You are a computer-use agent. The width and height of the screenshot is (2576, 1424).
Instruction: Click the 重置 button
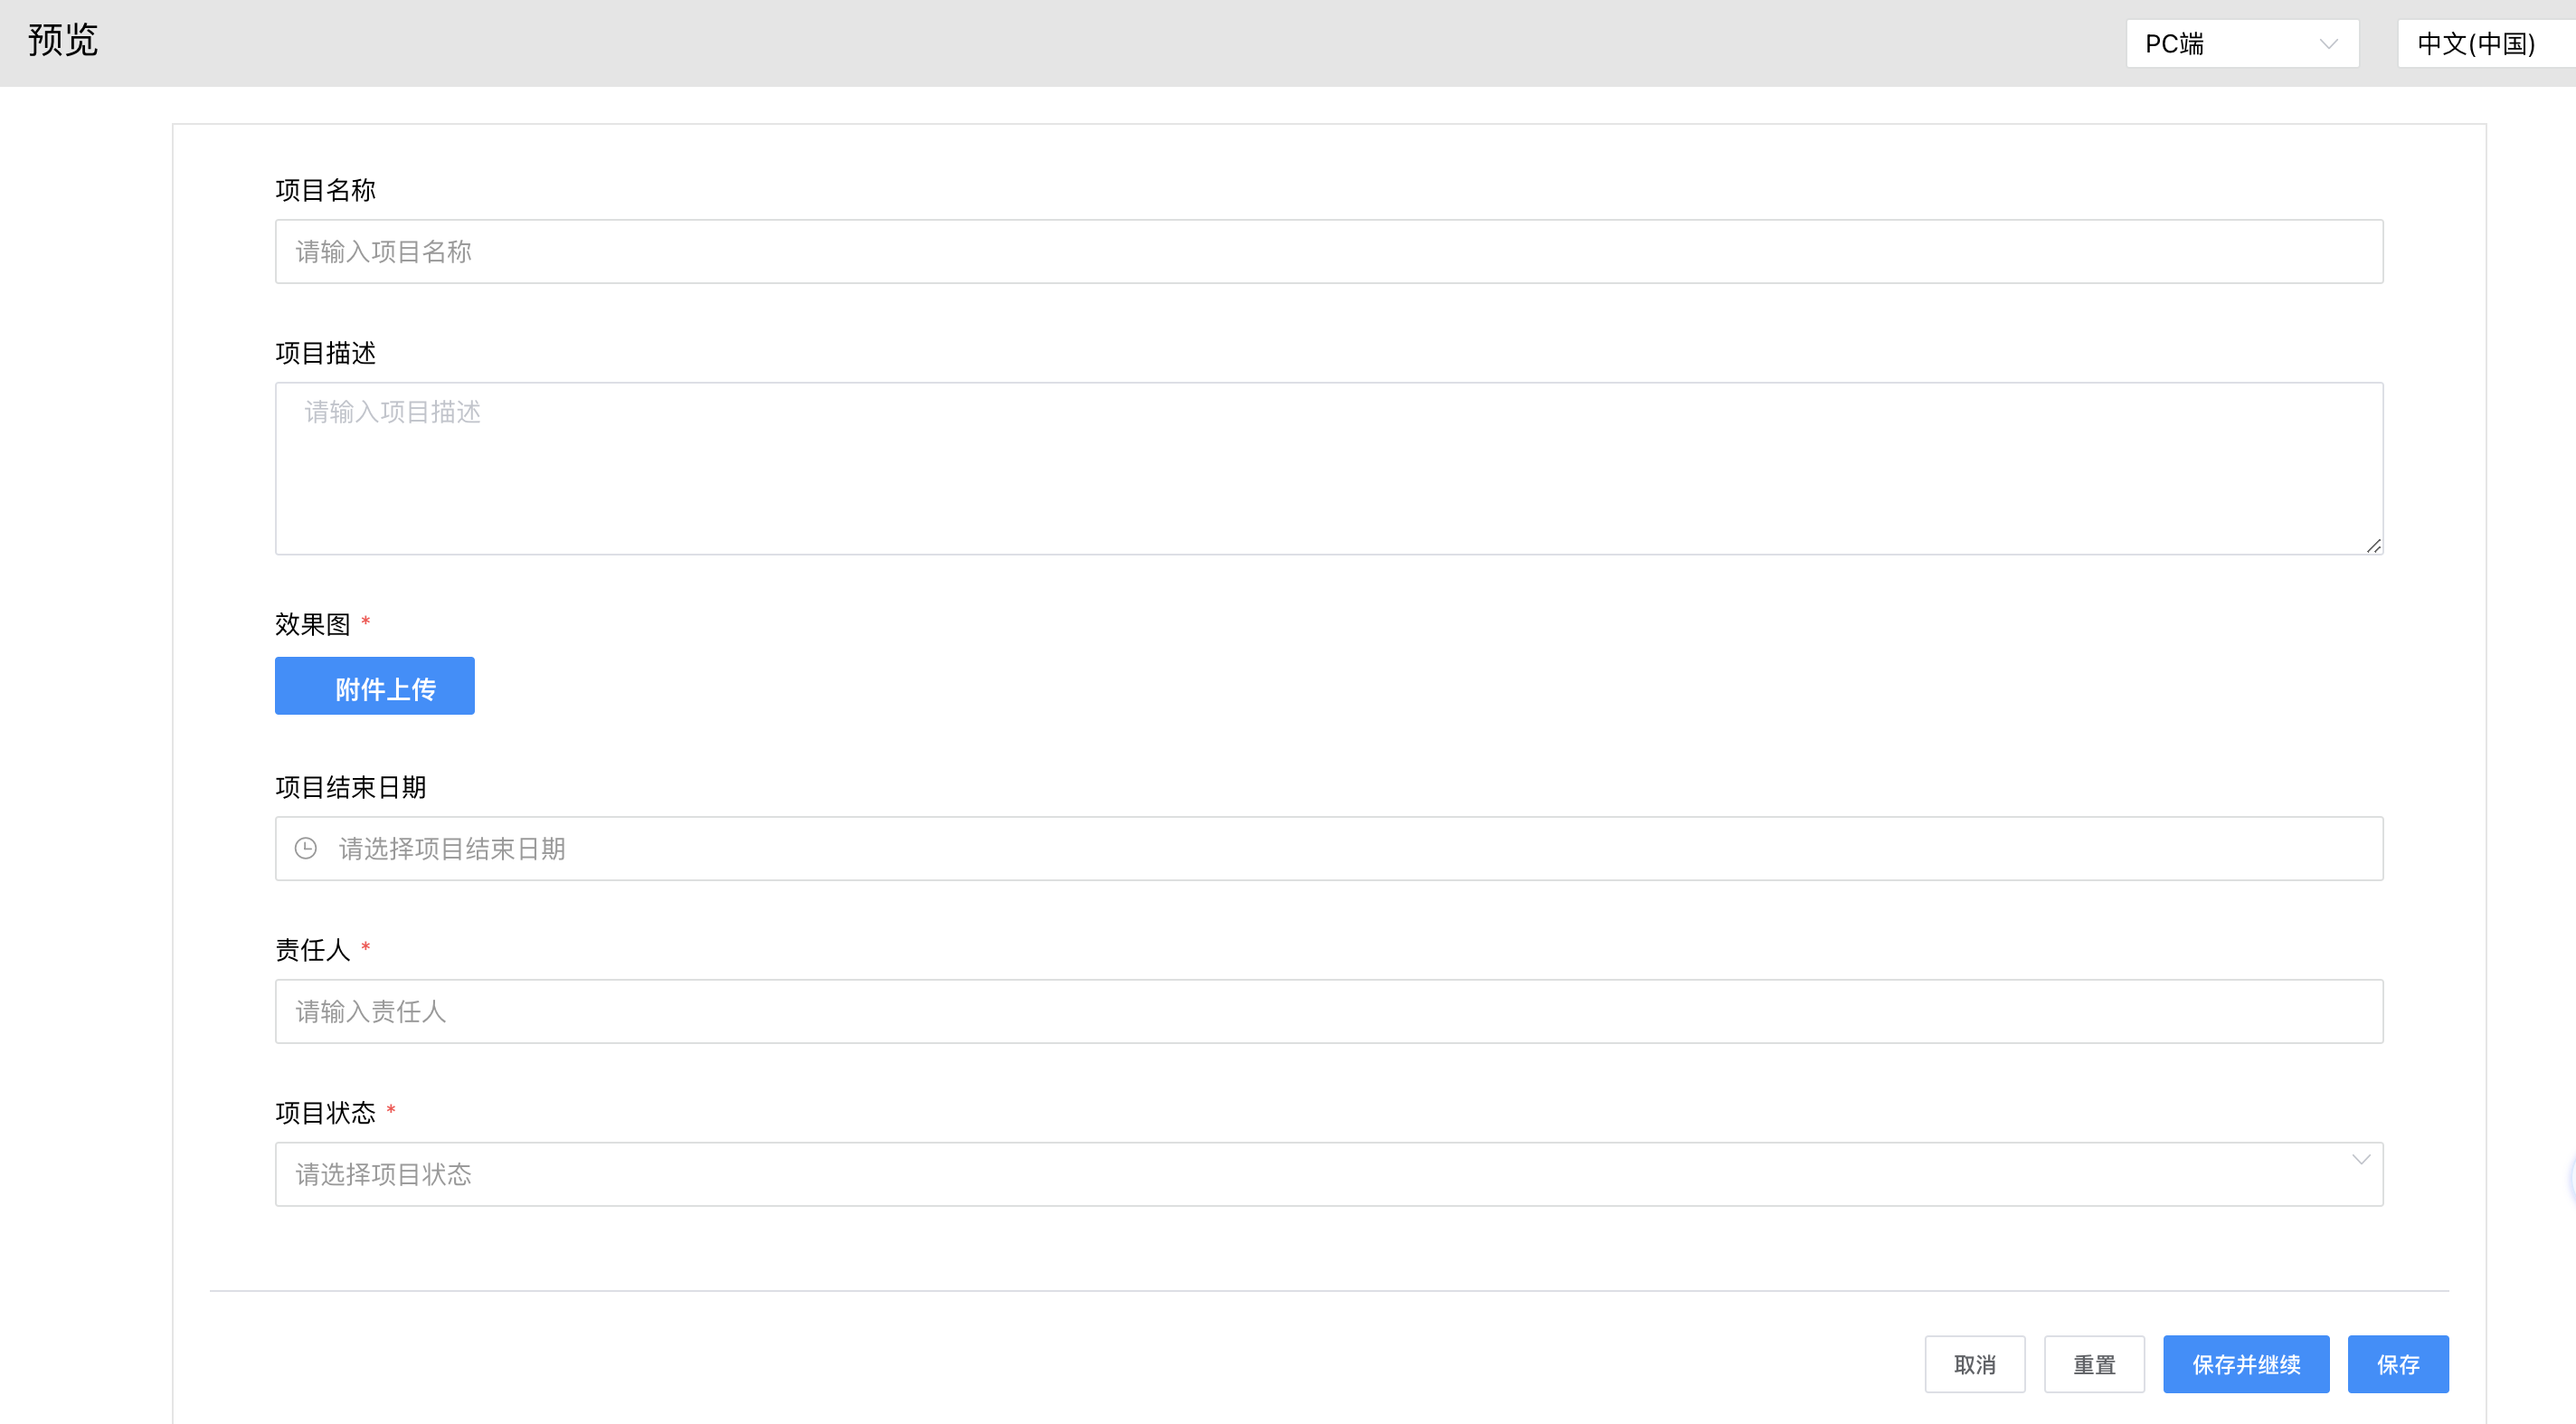[2093, 1364]
